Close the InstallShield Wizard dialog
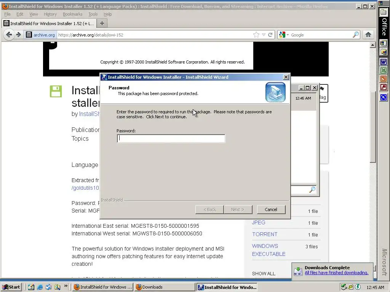This screenshot has width=390, height=292. pyautogui.click(x=286, y=77)
